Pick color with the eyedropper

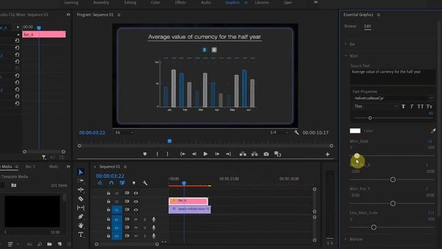coord(433,131)
